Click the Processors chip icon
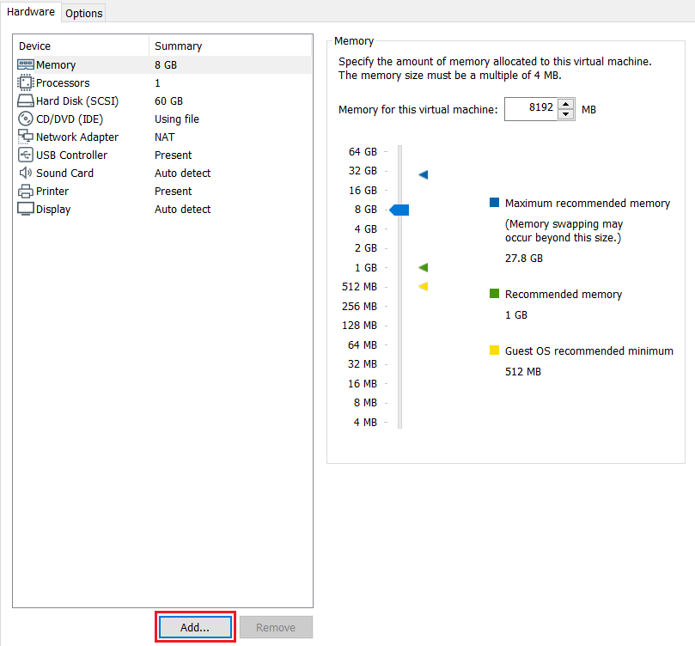 coord(25,82)
